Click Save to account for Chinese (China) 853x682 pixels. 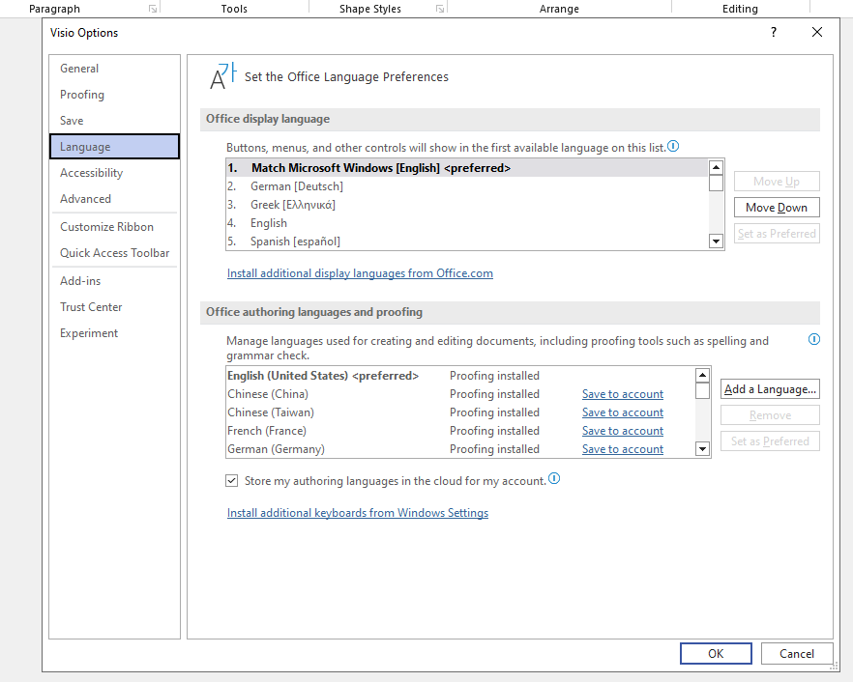pos(623,394)
